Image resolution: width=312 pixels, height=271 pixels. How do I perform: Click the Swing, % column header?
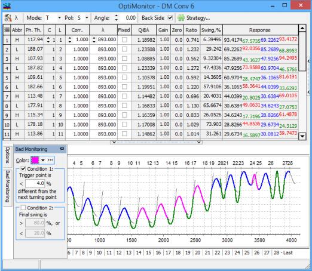(x=211, y=30)
